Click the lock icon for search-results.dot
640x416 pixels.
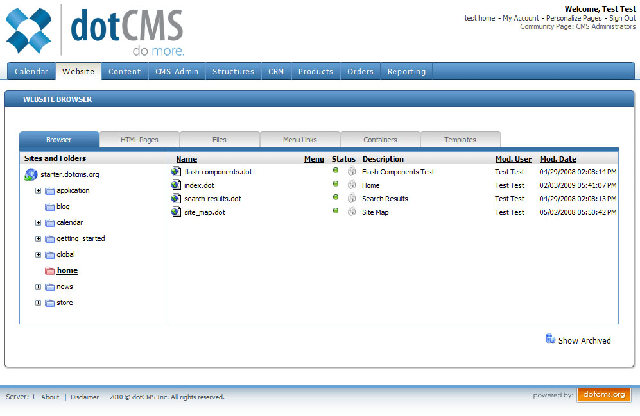coord(352,199)
